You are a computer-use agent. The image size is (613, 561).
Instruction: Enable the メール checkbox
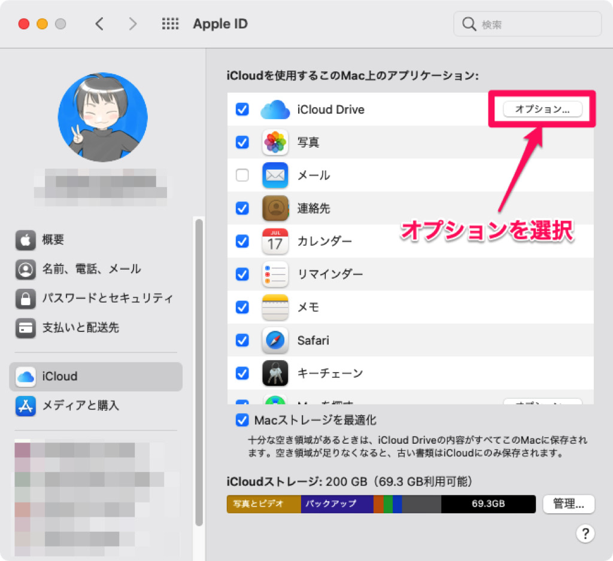point(242,175)
